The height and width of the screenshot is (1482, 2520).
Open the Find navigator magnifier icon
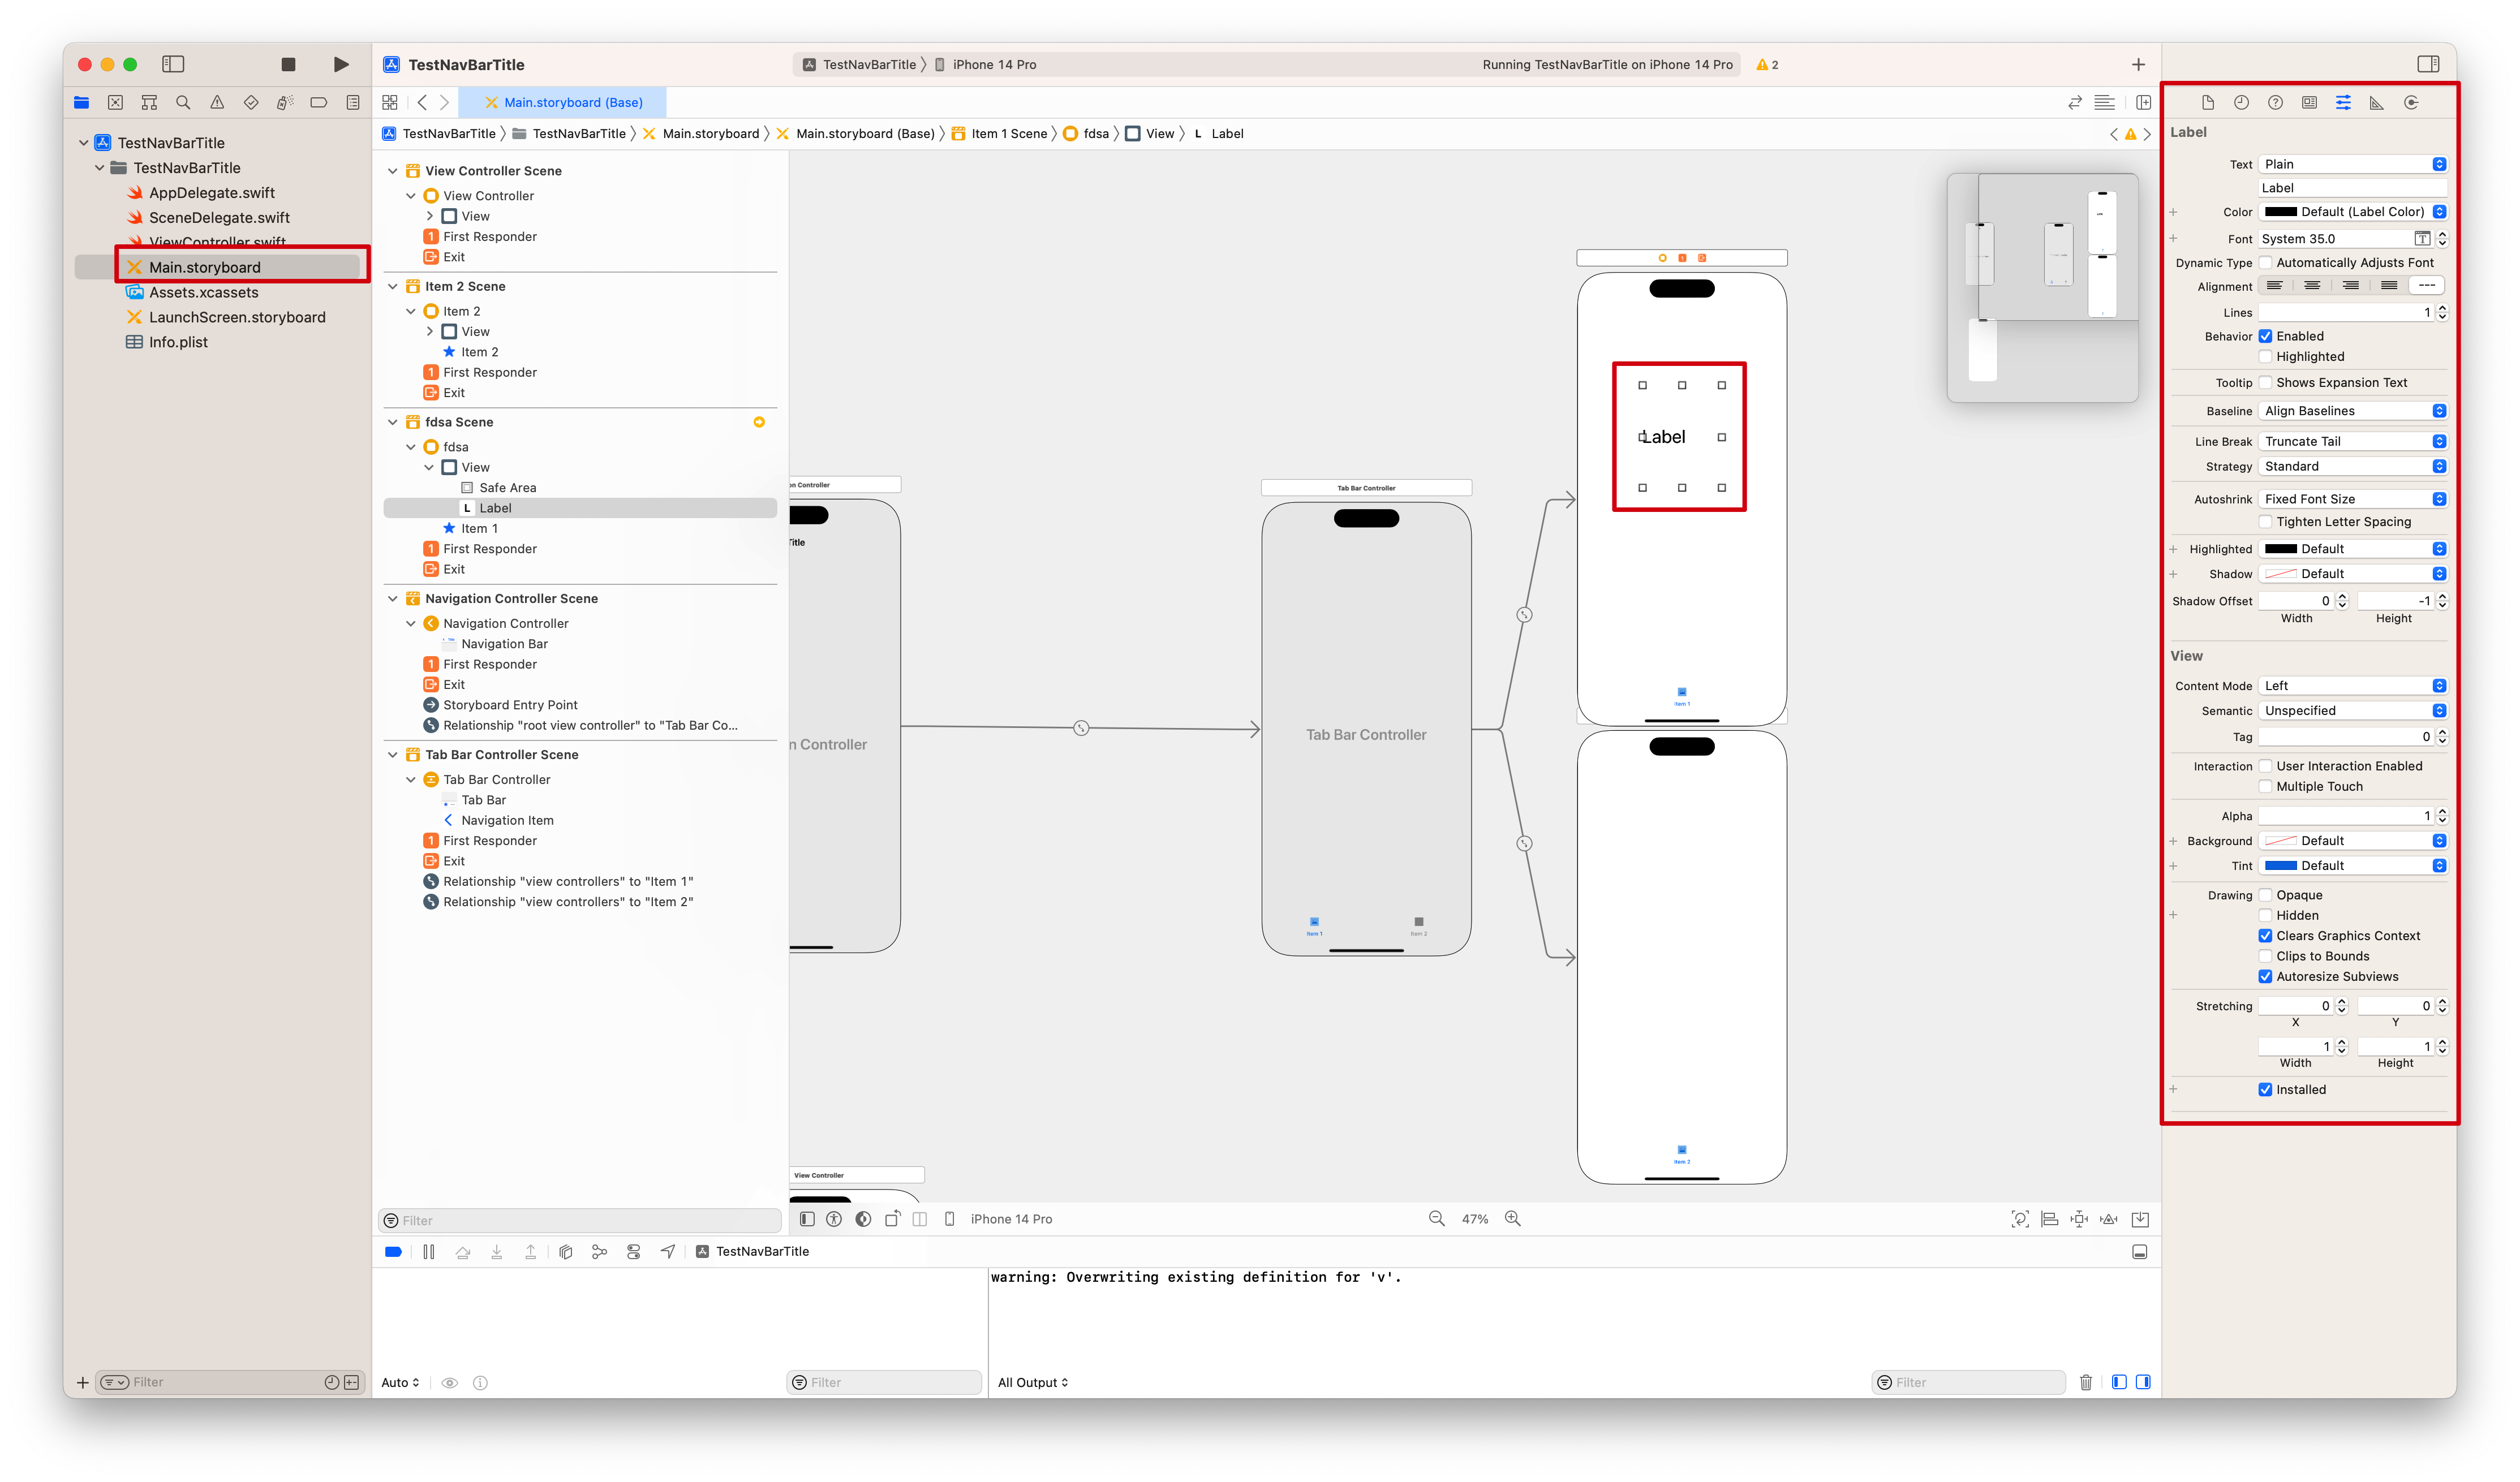coord(183,102)
